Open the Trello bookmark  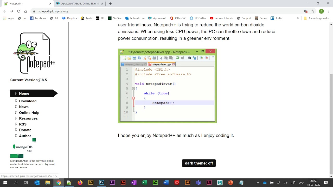pyautogui.click(x=276, y=18)
